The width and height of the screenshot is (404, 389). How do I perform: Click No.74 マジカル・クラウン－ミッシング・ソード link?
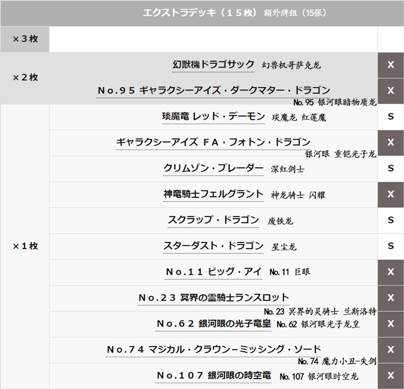(214, 349)
